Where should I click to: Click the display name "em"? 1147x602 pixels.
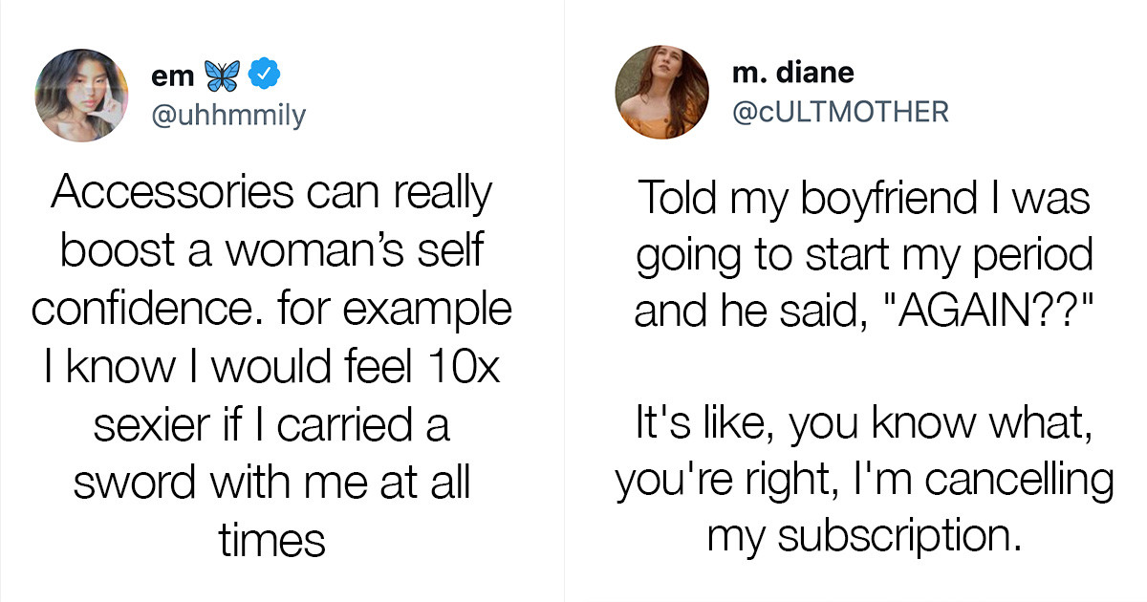click(x=172, y=75)
